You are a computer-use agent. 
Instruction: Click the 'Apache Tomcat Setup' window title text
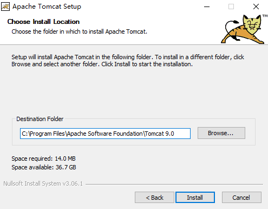click(x=47, y=7)
